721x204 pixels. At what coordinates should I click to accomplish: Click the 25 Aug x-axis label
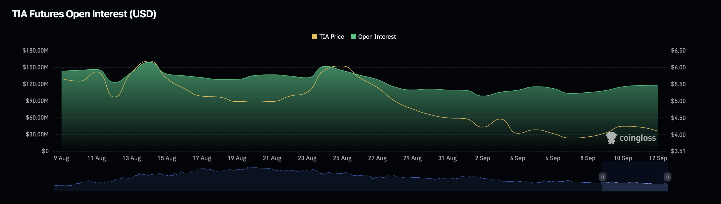tap(342, 158)
